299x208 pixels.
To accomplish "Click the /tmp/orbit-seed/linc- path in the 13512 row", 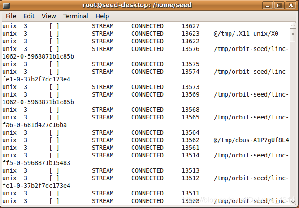I will point(251,178).
